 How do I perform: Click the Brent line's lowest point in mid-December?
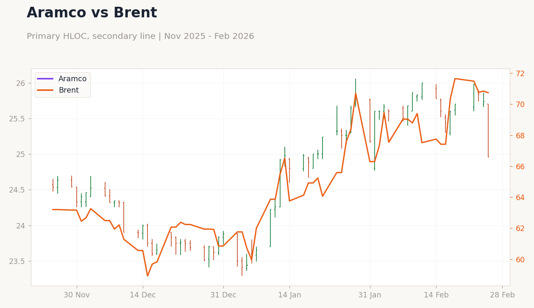(x=147, y=276)
